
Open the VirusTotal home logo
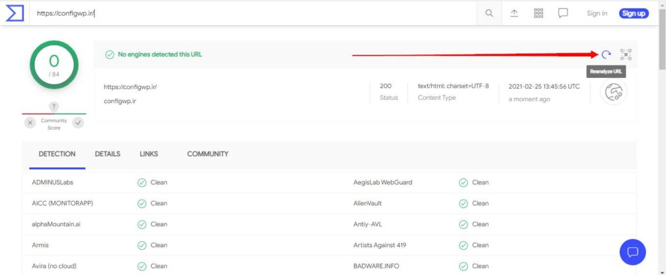[x=14, y=13]
